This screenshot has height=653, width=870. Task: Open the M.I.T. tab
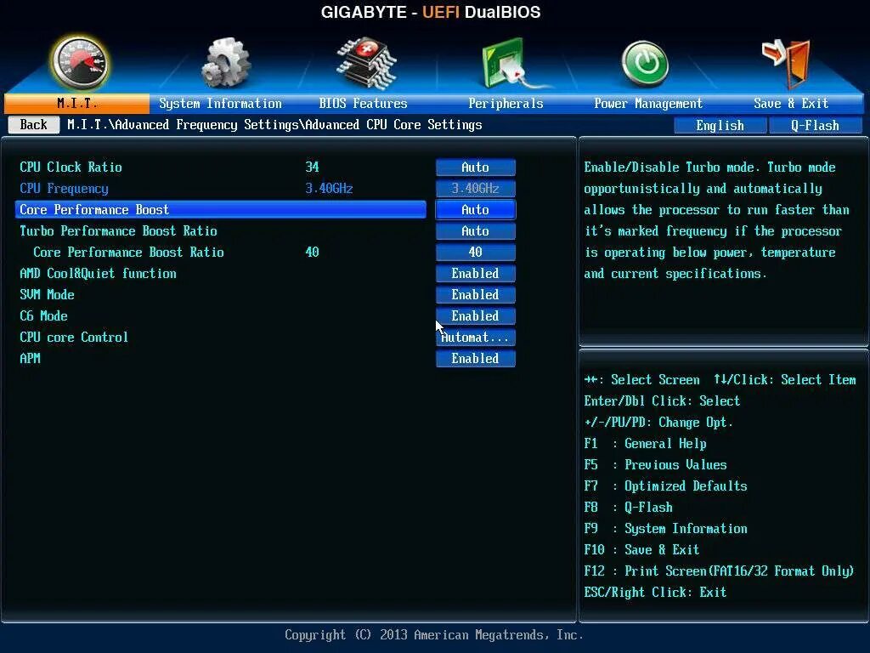point(76,103)
